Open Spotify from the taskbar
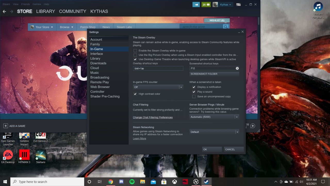Screen dimensions: 330x186 click(x=132, y=182)
